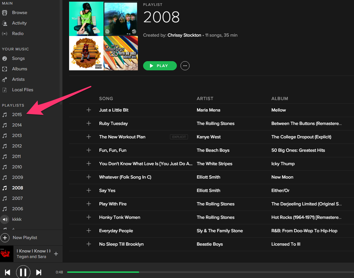The height and width of the screenshot is (278, 354).
Task: Click music note icon beside 2012
Action: coord(5,146)
